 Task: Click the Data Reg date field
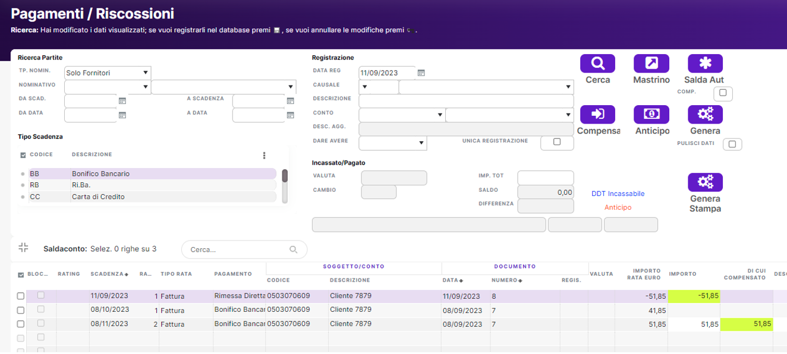387,73
